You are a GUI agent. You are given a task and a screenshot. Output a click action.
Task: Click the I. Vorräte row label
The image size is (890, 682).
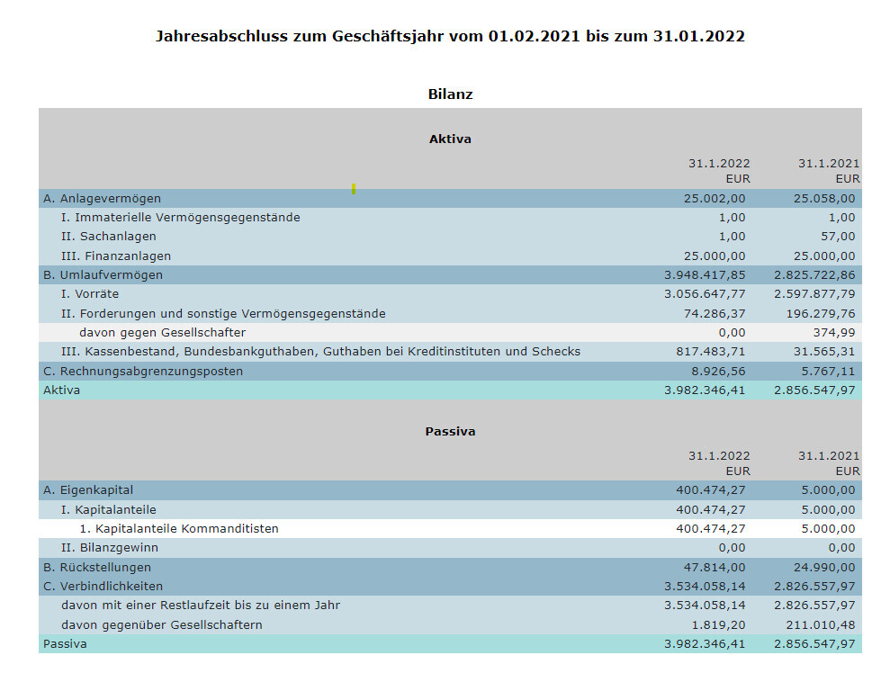[x=89, y=294]
